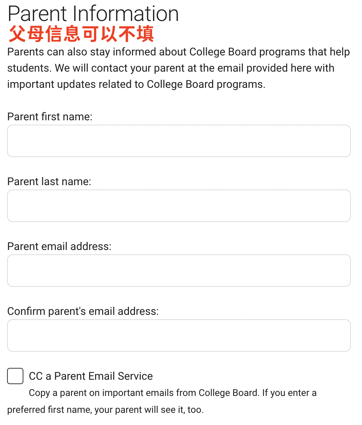Select the Parent email address field
Image resolution: width=362 pixels, height=425 pixels.
pos(179,271)
